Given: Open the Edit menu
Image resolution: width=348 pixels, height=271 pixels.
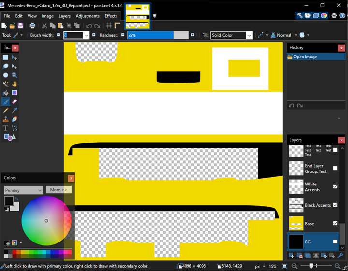Looking at the screenshot, I should pos(19,16).
